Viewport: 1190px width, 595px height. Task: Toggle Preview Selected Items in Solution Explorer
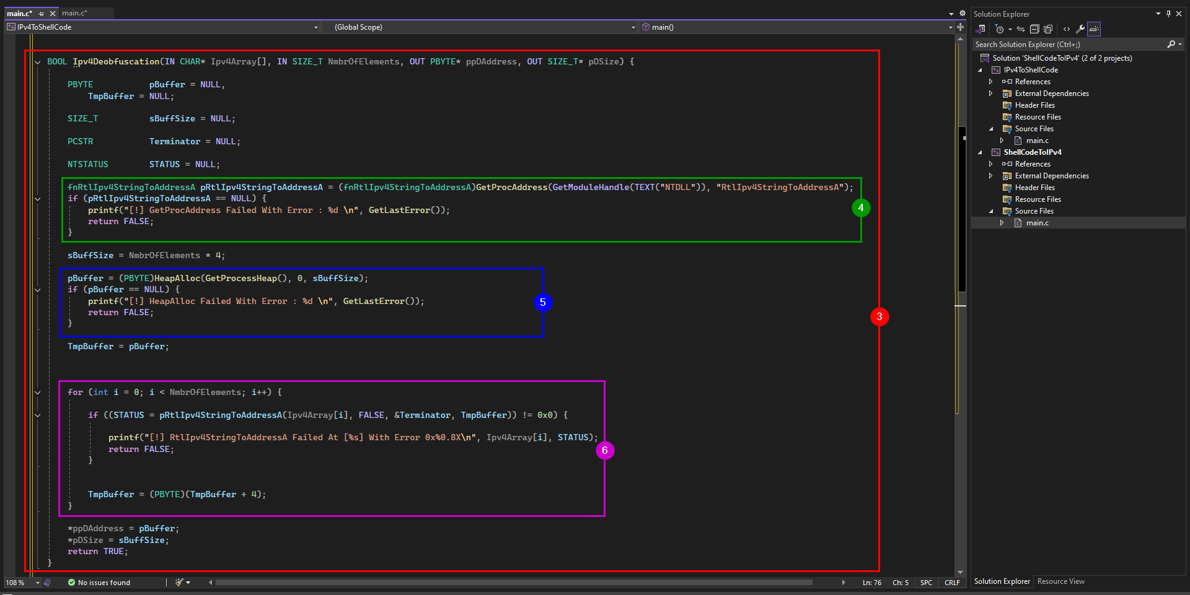tap(1094, 29)
